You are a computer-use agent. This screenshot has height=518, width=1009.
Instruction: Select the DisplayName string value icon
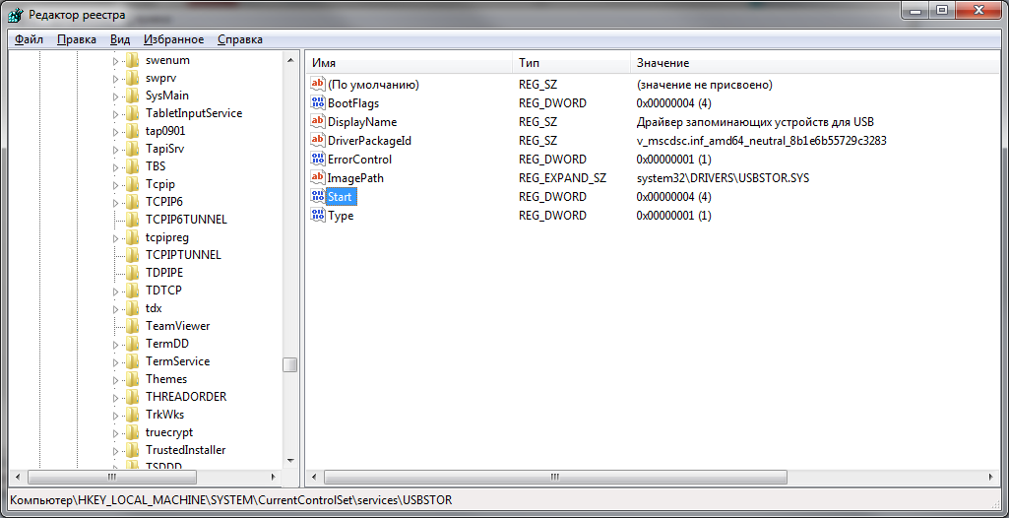(x=318, y=121)
